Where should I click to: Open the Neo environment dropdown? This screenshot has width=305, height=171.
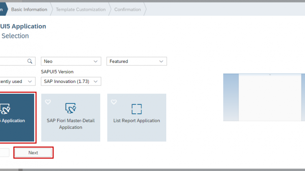pos(71,61)
